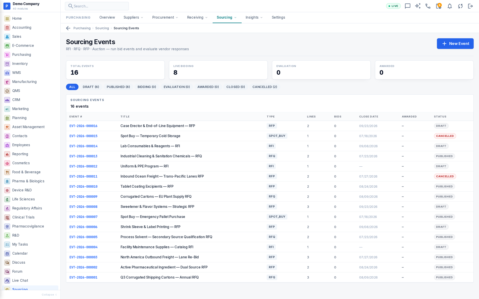Open the Marketing megaphone icon
The height and width of the screenshot is (299, 479).
tap(7, 109)
